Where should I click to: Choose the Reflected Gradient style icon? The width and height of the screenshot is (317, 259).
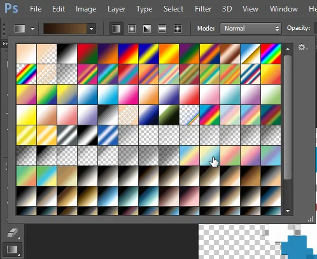coord(162,29)
